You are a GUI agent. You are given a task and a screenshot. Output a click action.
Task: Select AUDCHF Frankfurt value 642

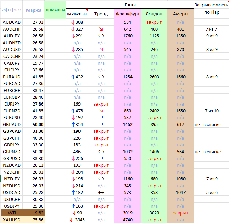tap(127, 29)
